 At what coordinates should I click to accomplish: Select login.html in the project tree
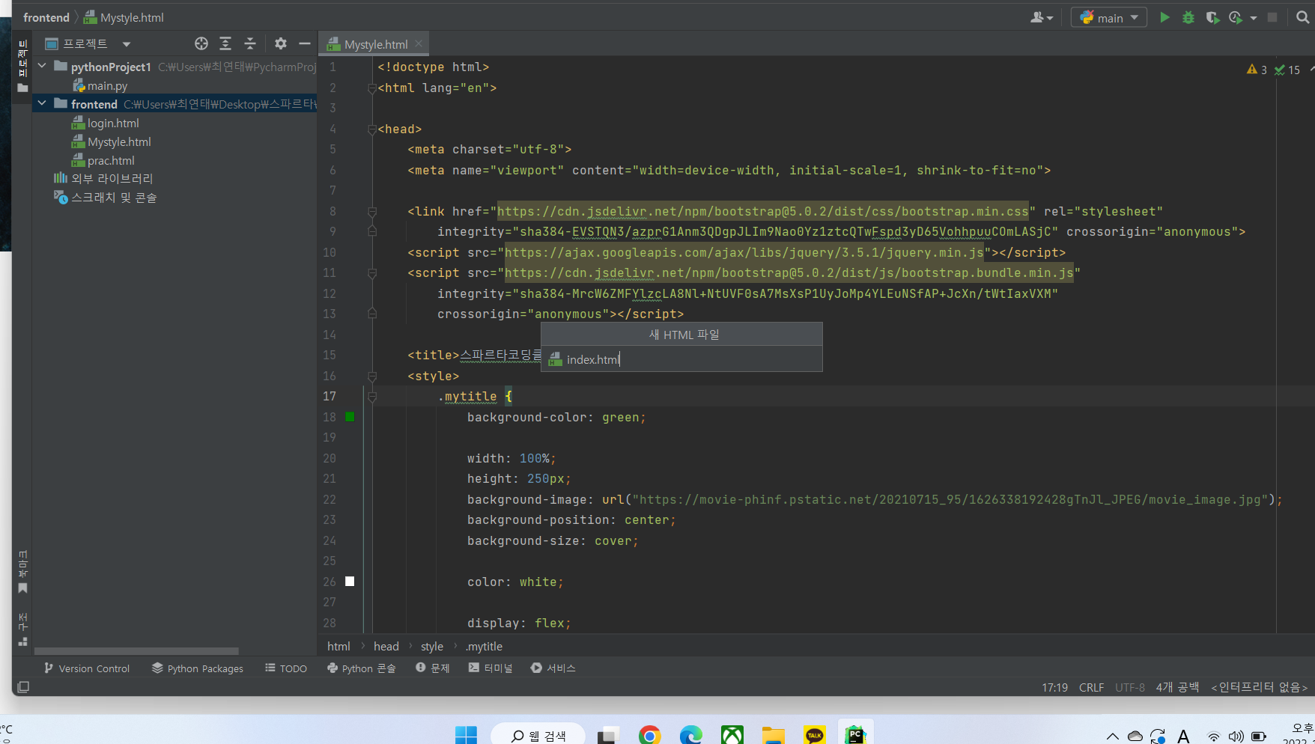[x=113, y=123]
